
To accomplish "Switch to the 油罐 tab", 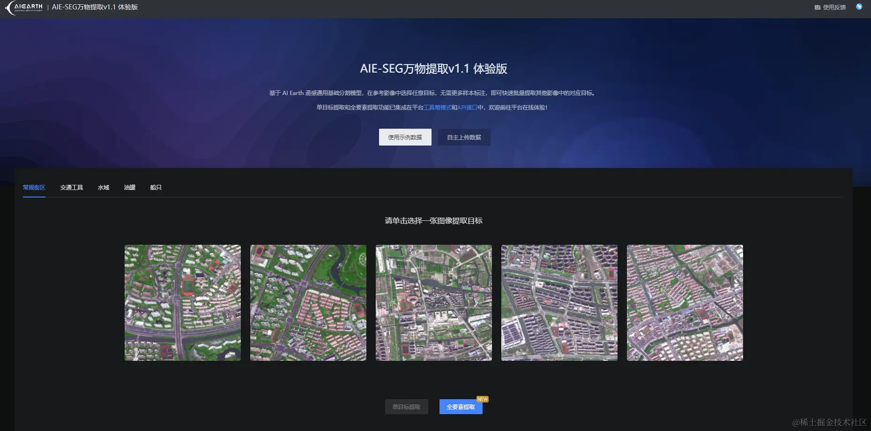I will (x=130, y=187).
